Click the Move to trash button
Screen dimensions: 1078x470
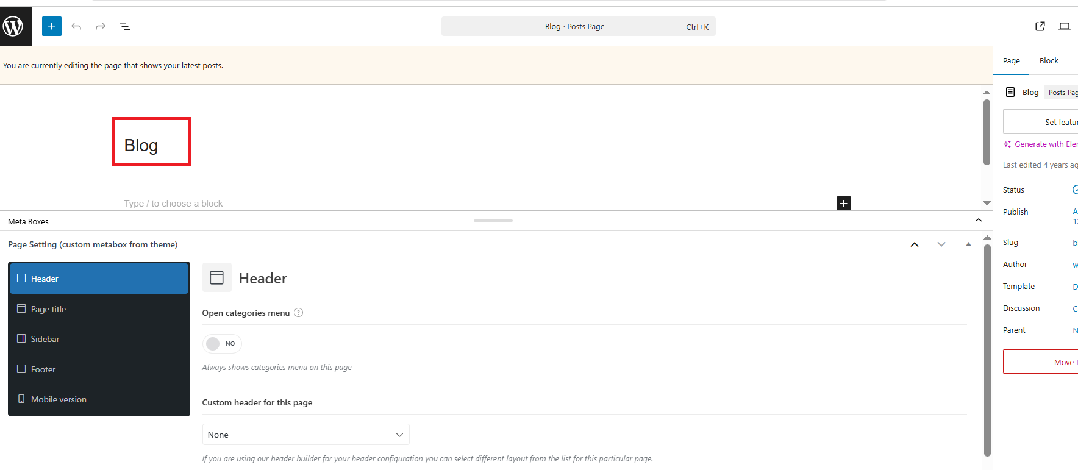[x=1040, y=362]
